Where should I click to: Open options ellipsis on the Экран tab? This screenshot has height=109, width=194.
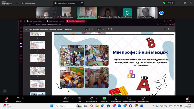coord(82,3)
